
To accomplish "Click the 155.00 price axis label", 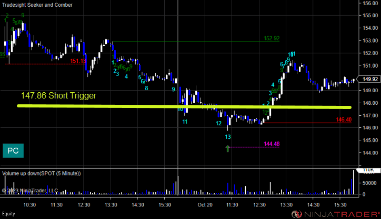I will [x=370, y=16].
